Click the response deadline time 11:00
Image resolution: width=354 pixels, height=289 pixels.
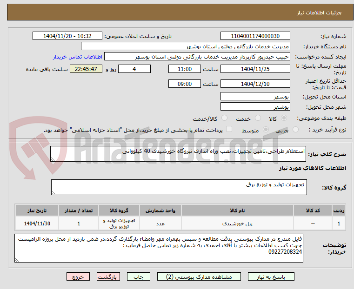pos(185,69)
